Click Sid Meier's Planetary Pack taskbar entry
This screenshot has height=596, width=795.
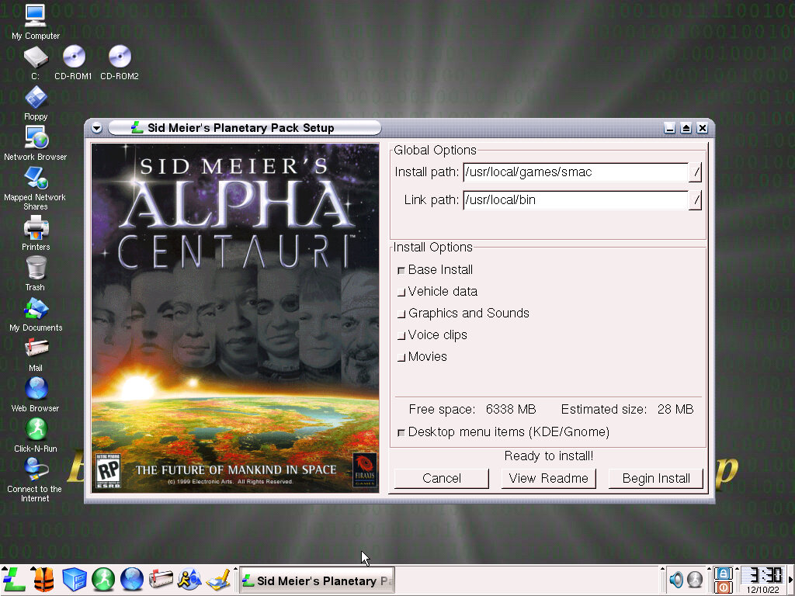point(317,580)
